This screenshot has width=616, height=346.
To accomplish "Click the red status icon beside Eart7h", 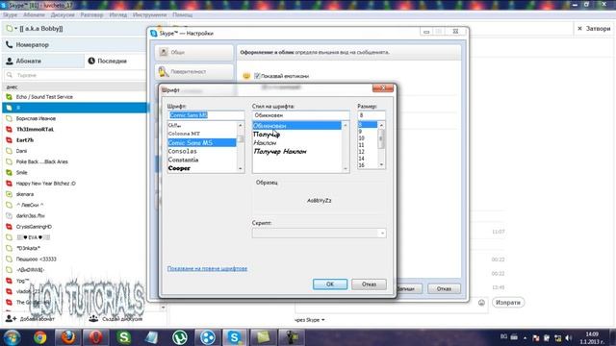I will 9,140.
